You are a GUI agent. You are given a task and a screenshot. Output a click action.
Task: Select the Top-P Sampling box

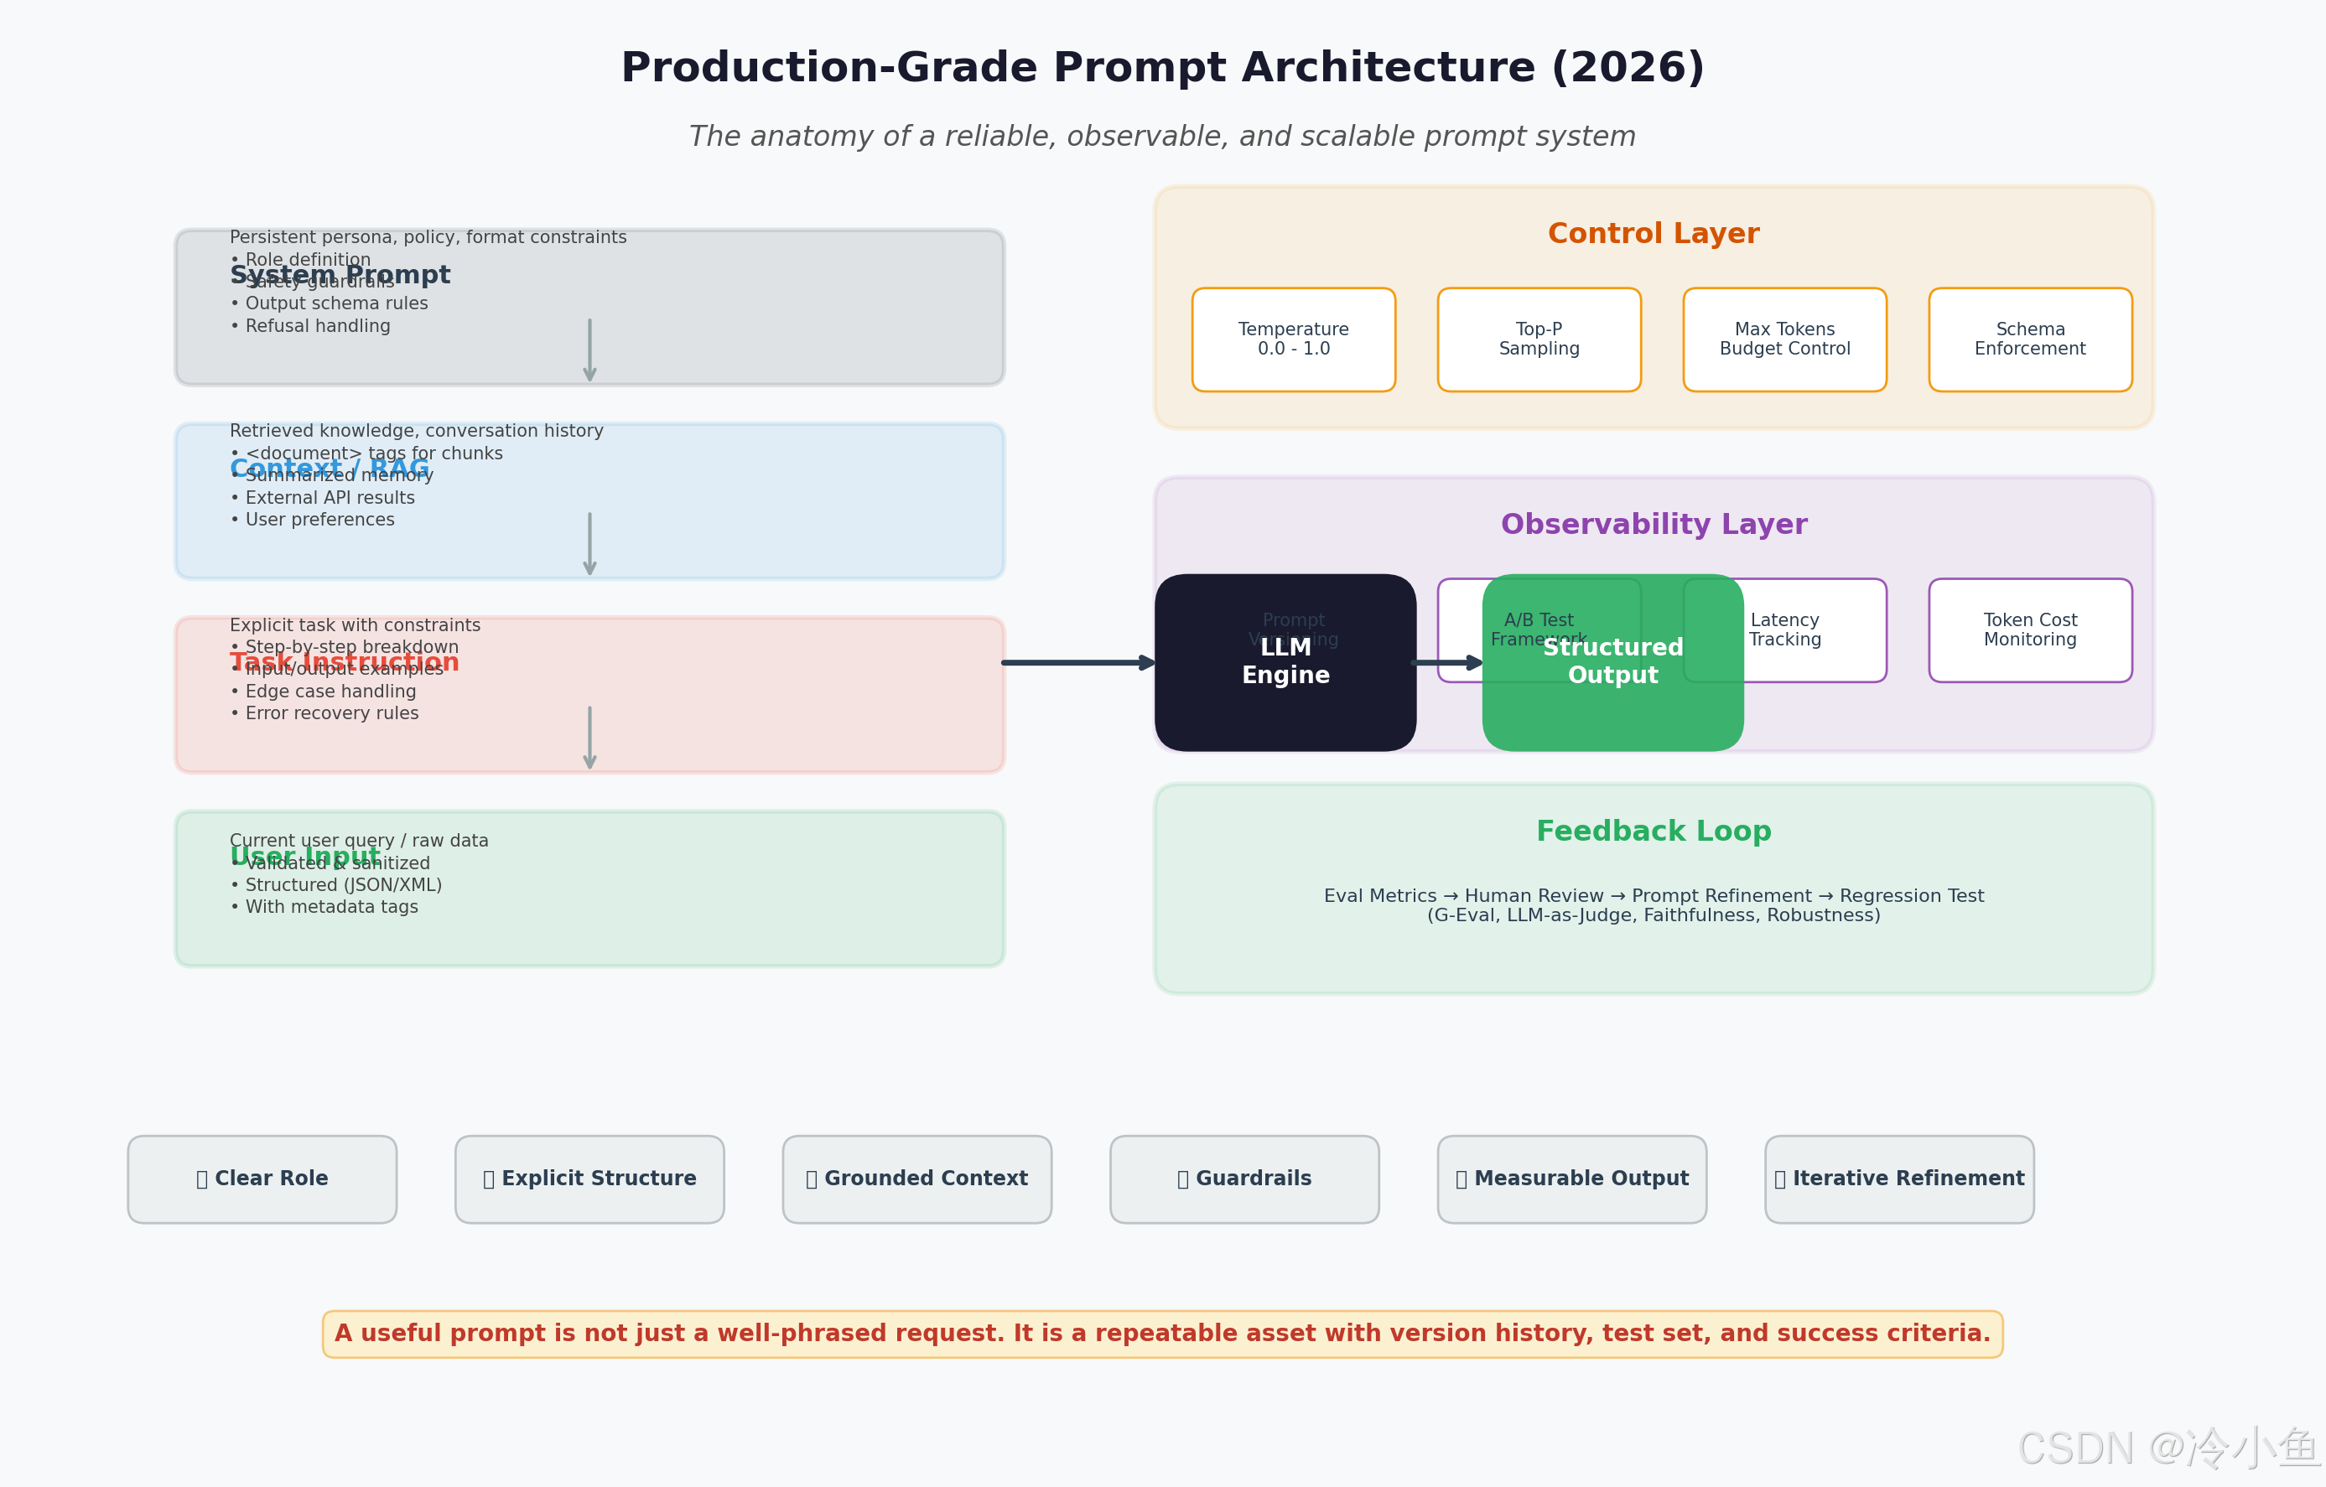[x=1539, y=339]
